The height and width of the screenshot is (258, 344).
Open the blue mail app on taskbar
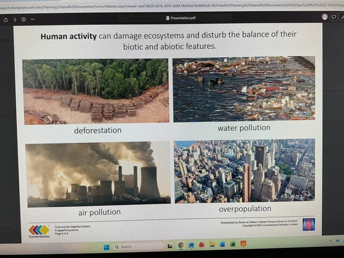coord(191,245)
